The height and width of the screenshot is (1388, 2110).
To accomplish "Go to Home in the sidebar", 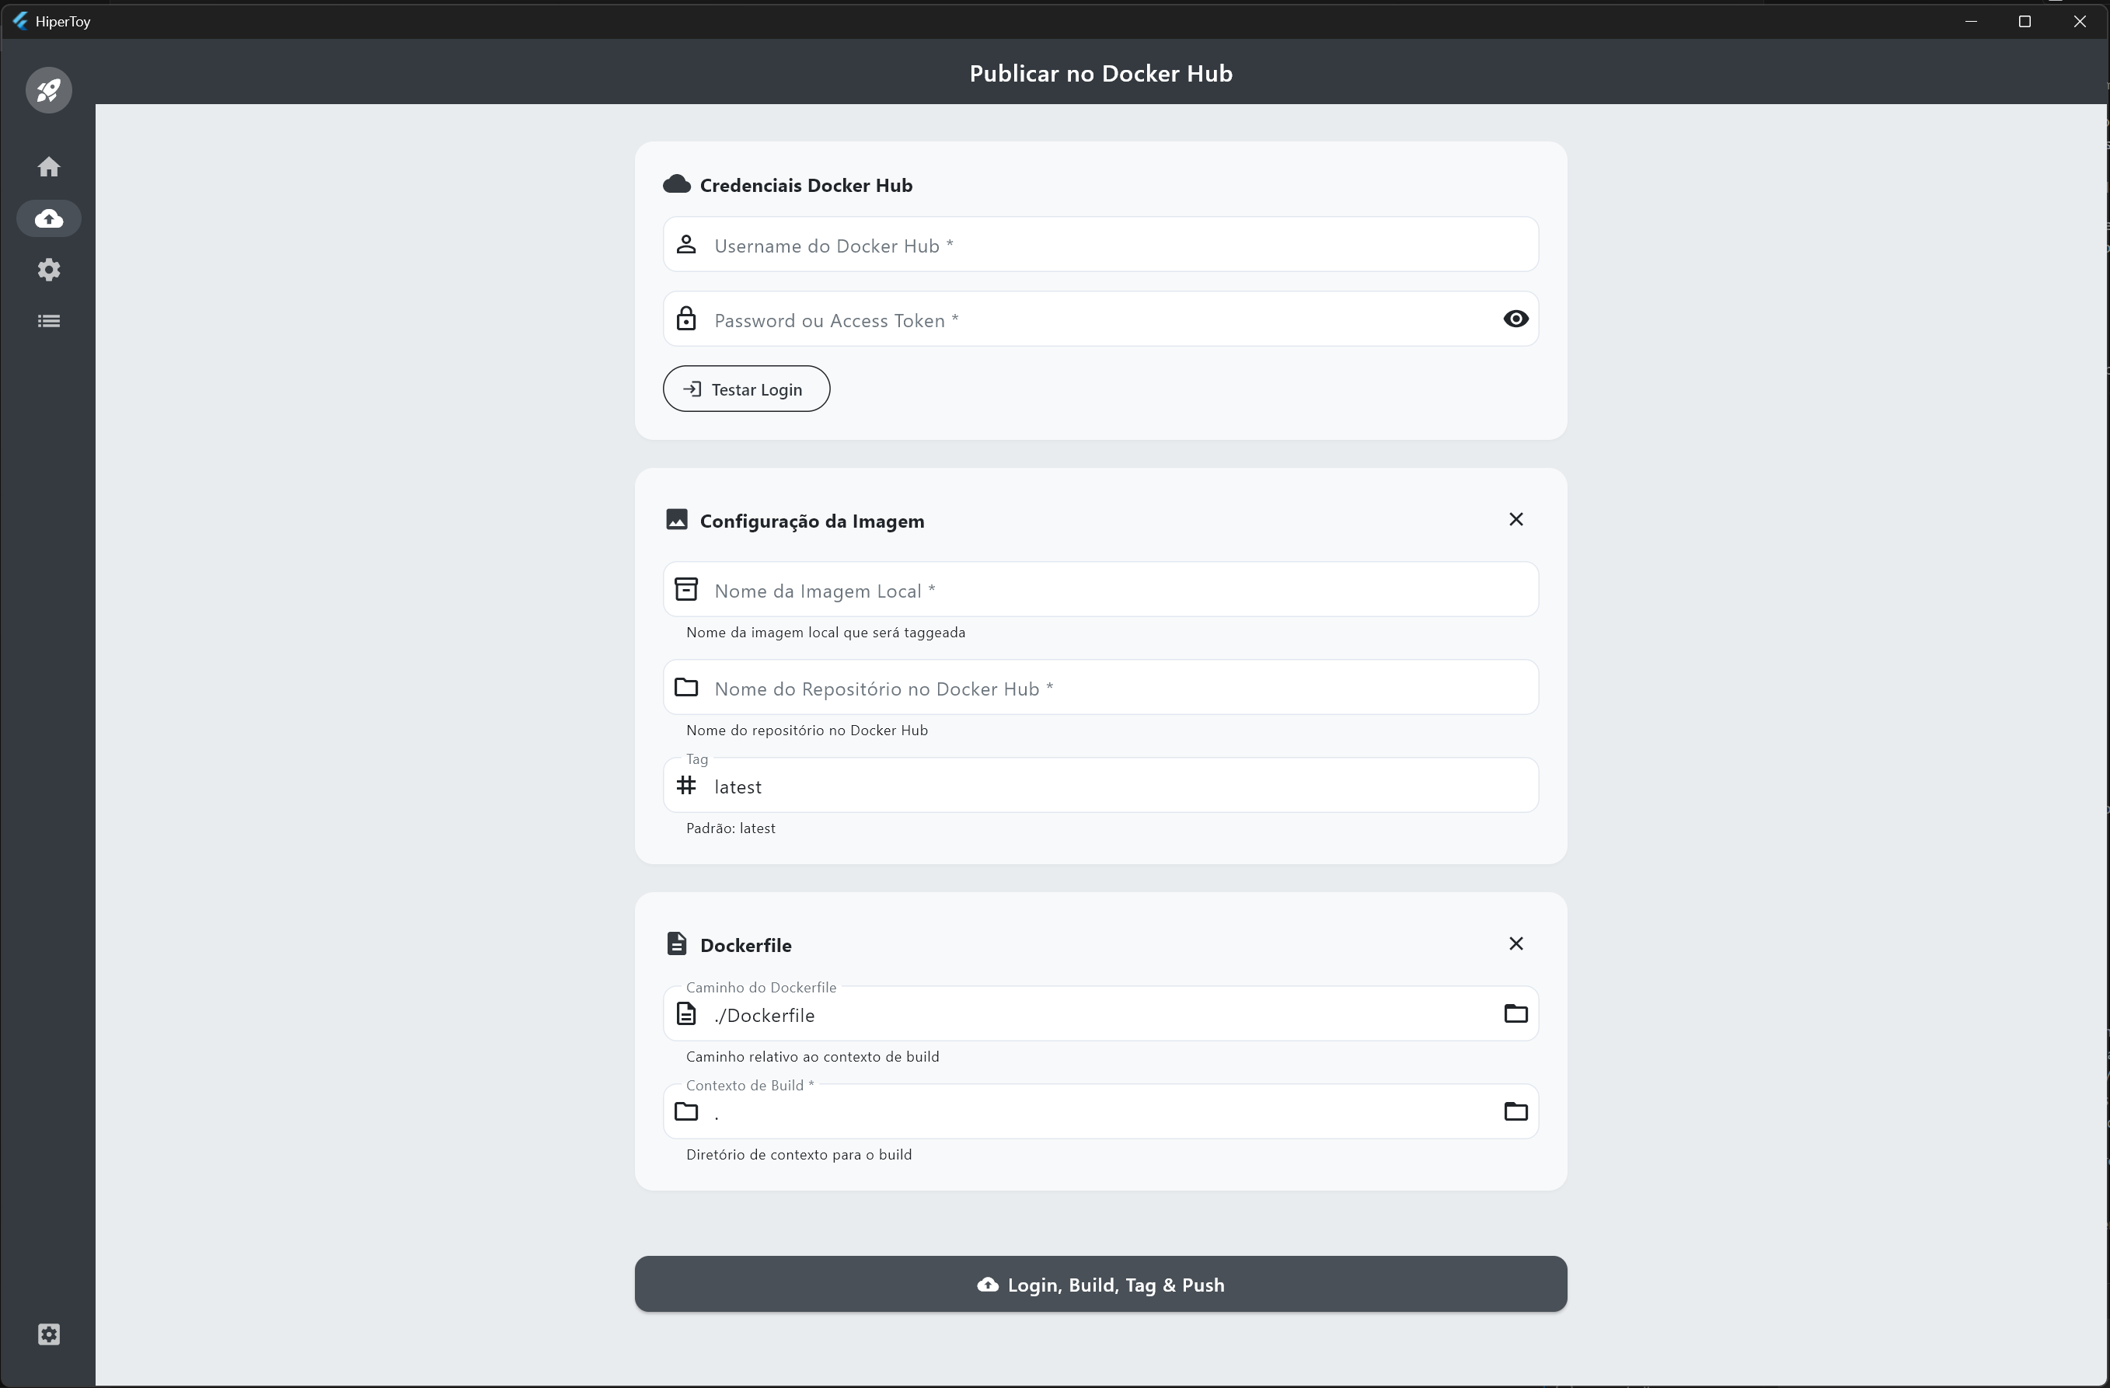I will pos(49,166).
